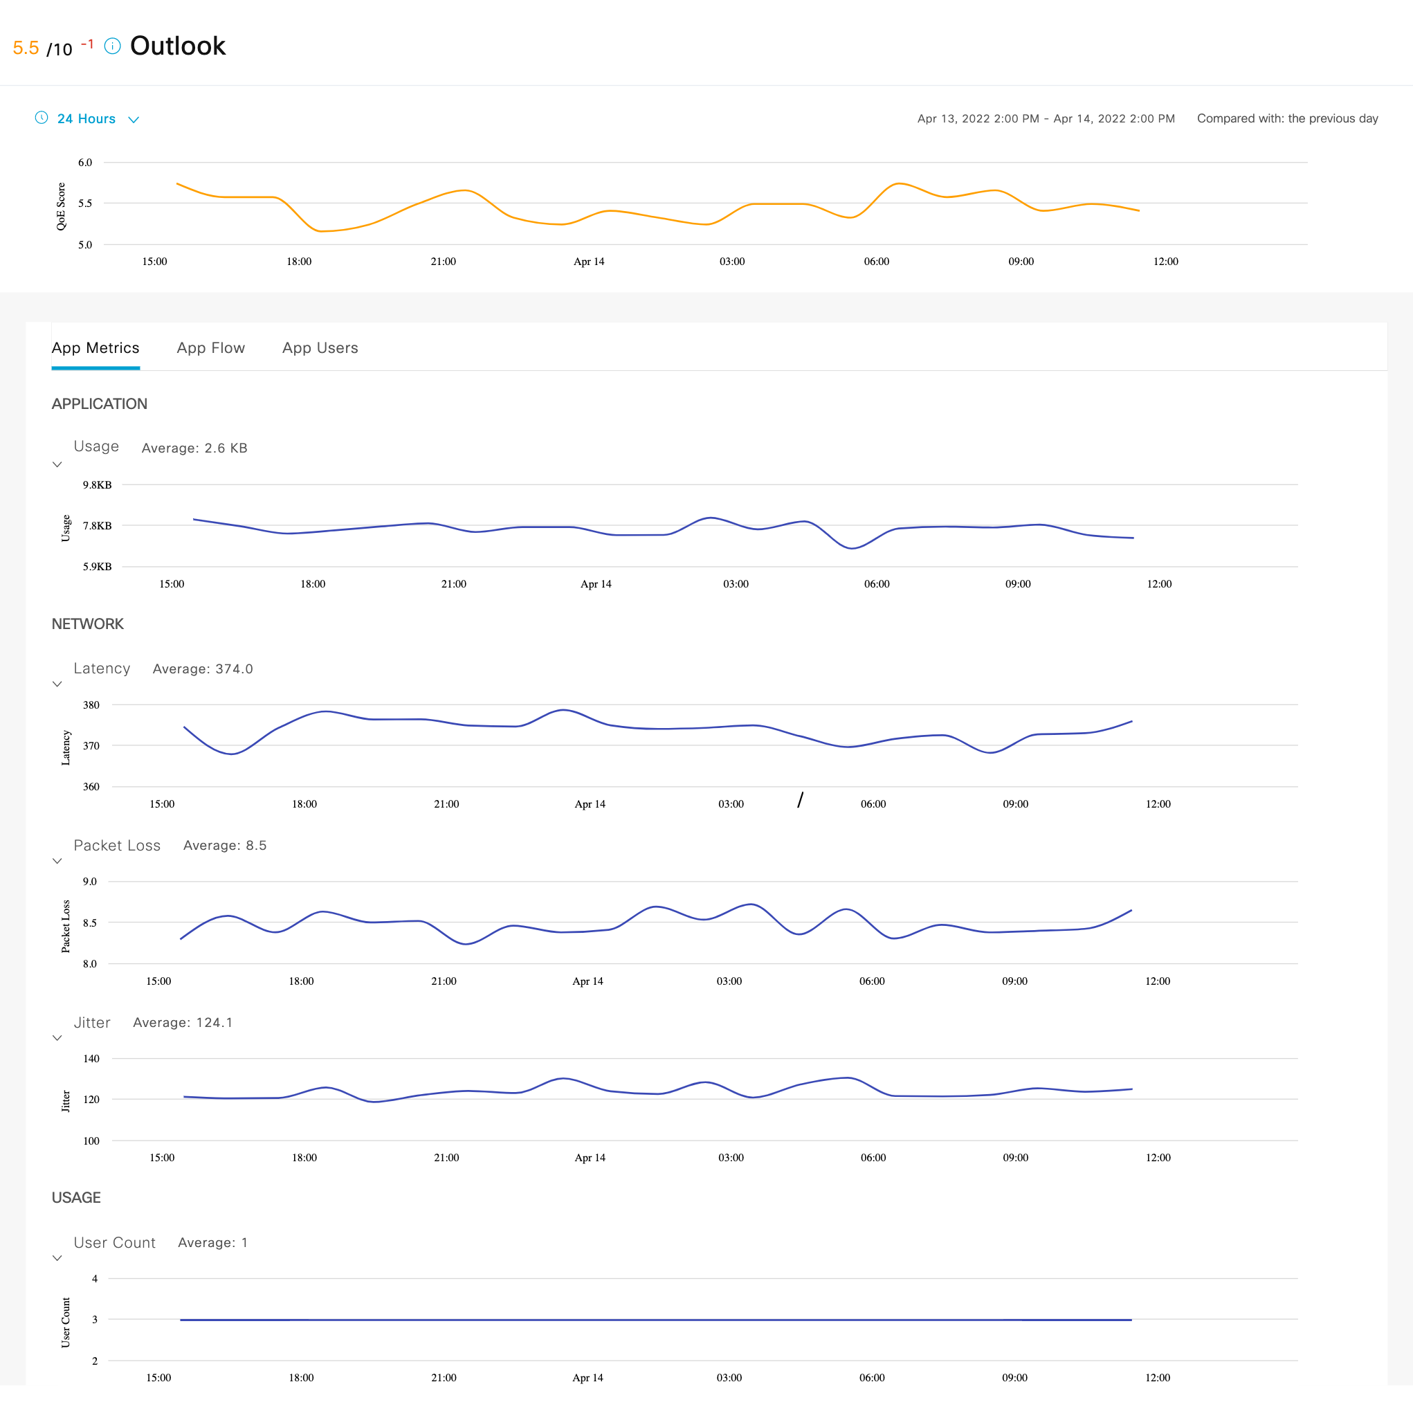Image resolution: width=1413 pixels, height=1409 pixels.
Task: Click the Outlook application title
Action: pos(178,46)
